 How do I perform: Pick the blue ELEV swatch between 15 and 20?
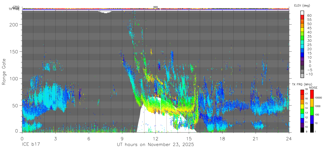(x=302, y=51)
